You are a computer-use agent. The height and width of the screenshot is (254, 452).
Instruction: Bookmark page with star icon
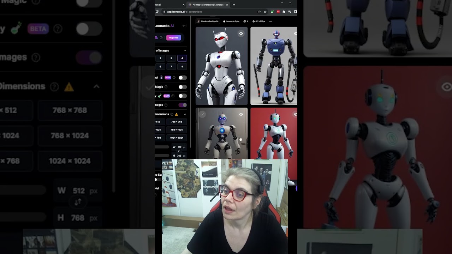tap(265, 12)
